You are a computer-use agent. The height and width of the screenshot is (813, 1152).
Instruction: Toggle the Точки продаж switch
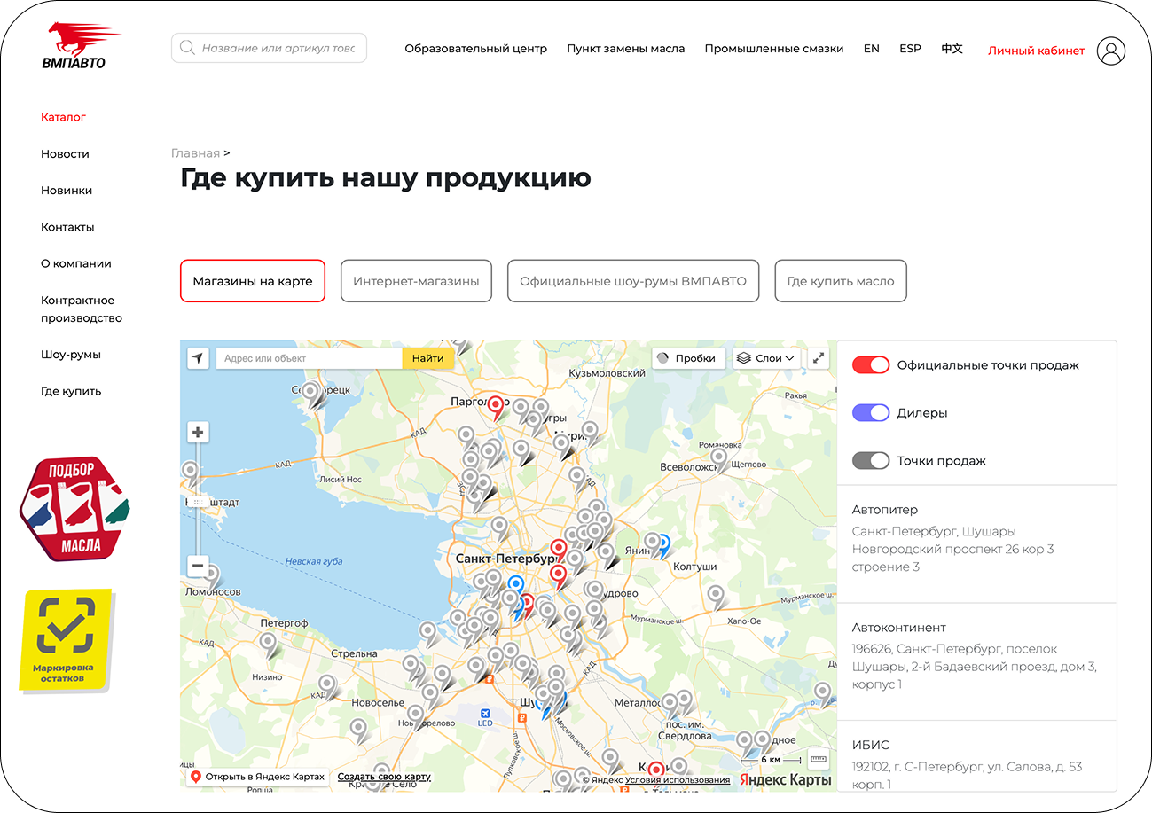tap(870, 461)
